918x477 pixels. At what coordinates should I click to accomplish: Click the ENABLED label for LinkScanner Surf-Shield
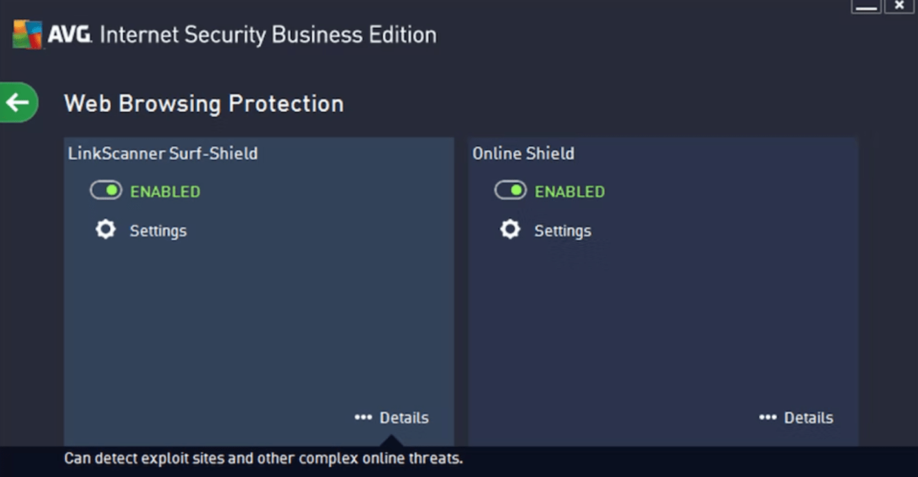point(165,191)
